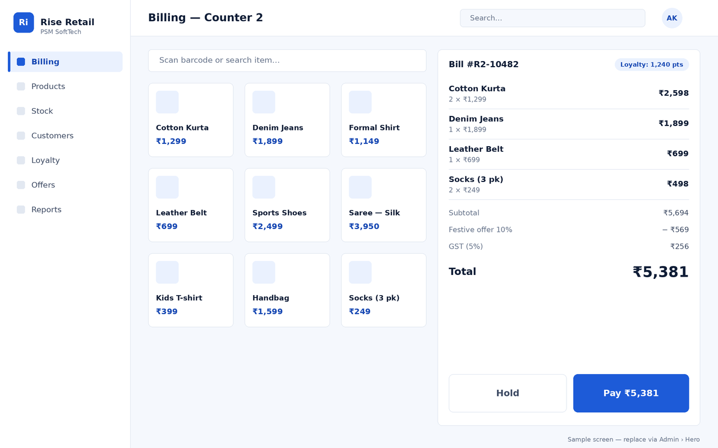Add Formal Shirt ₹1,149 to bill

pos(384,120)
